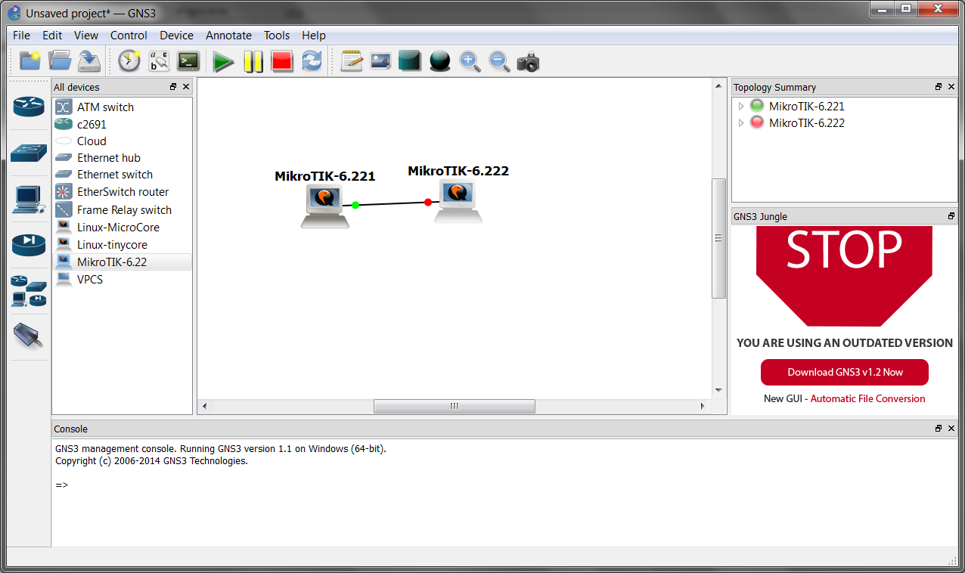This screenshot has height=573, width=965.
Task: Open the Control menu
Action: coord(129,35)
